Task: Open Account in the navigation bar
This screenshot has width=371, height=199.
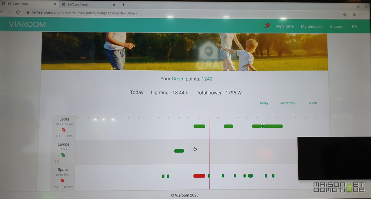Action: 337,27
